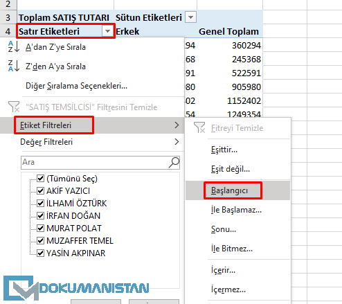Open Satır Etiketleri dropdown arrow
This screenshot has height=304, width=342.
coord(107,31)
